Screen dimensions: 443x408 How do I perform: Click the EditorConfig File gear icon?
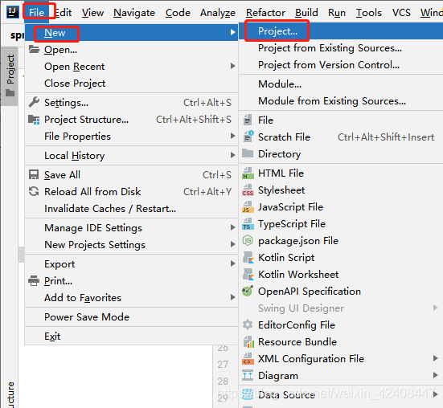[x=248, y=324]
